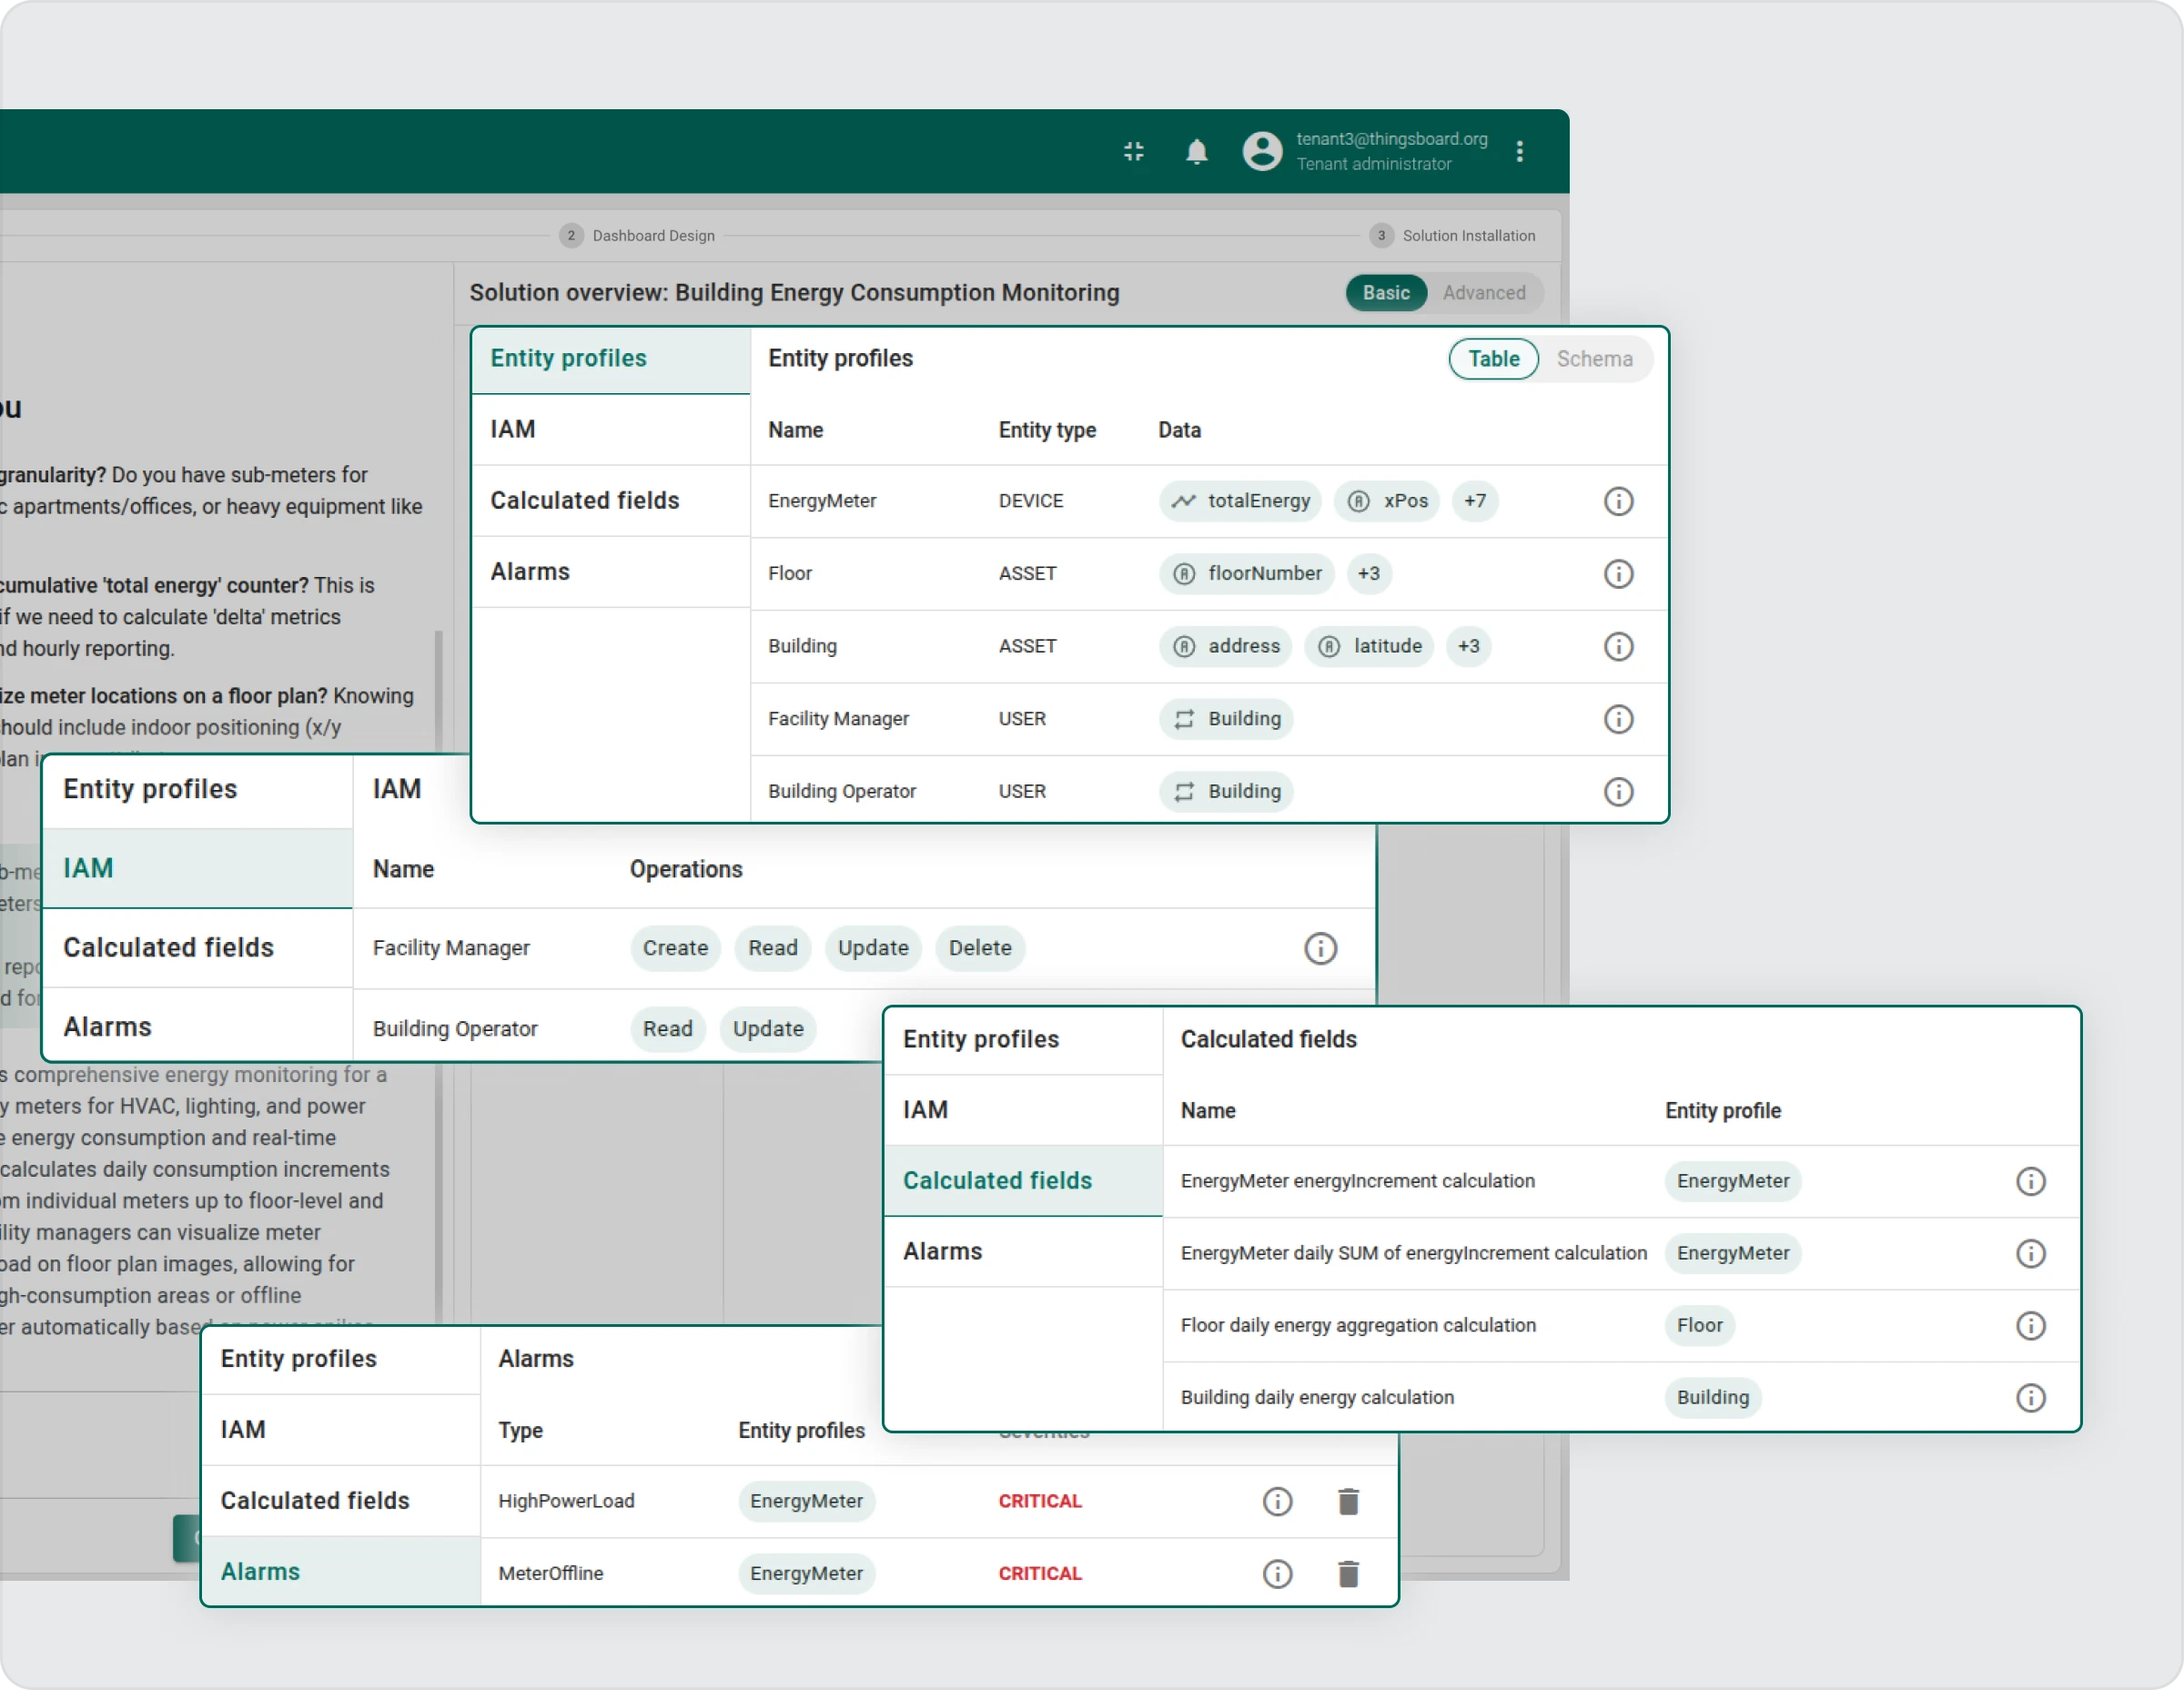
Task: Open the info icon for the EnergyMeter entity profile row
Action: (1617, 501)
